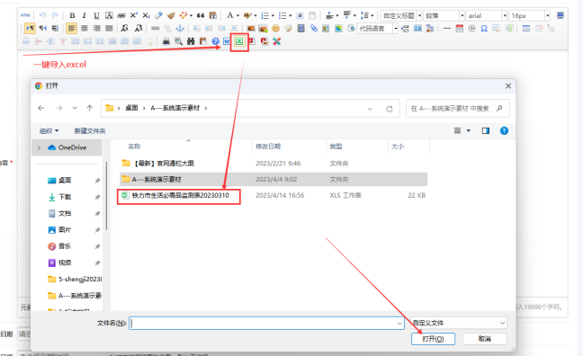The height and width of the screenshot is (356, 583).
Task: Apply bold formatting with B icon
Action: 72,15
